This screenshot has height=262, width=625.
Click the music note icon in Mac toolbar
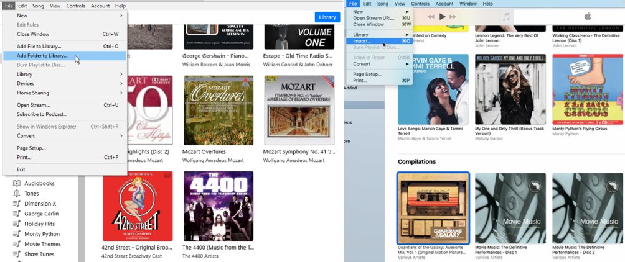pos(507,17)
